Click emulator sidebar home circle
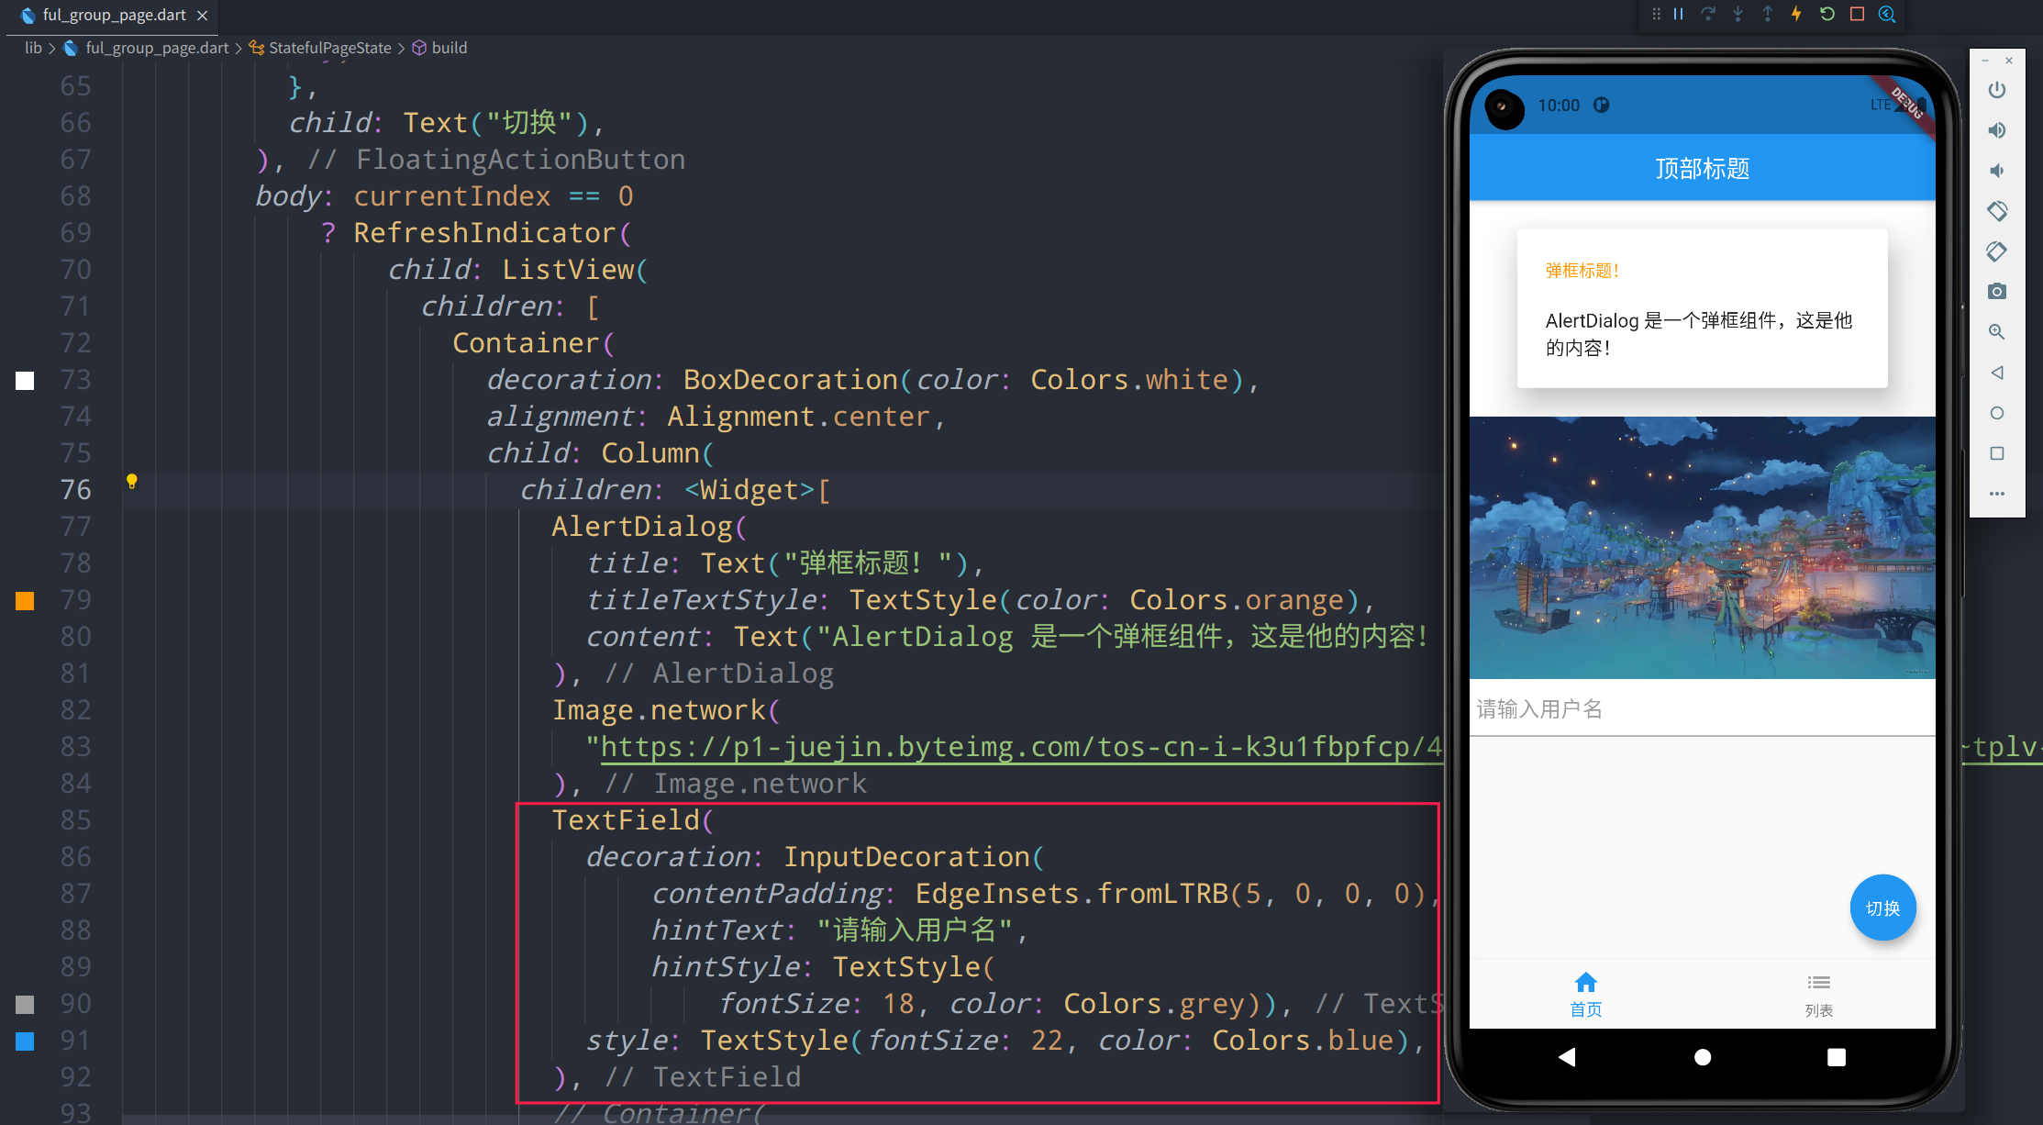Screen dimensions: 2043x1125 (x=1997, y=413)
